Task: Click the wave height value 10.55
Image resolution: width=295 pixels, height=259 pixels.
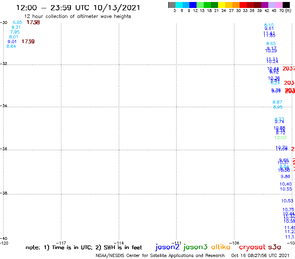Action: [286, 189]
